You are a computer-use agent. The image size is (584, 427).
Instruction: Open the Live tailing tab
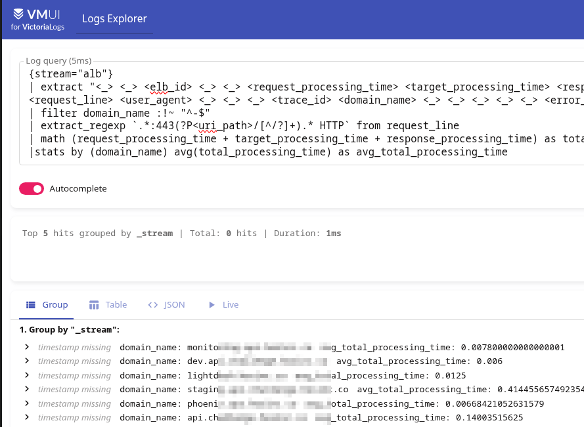pos(223,305)
